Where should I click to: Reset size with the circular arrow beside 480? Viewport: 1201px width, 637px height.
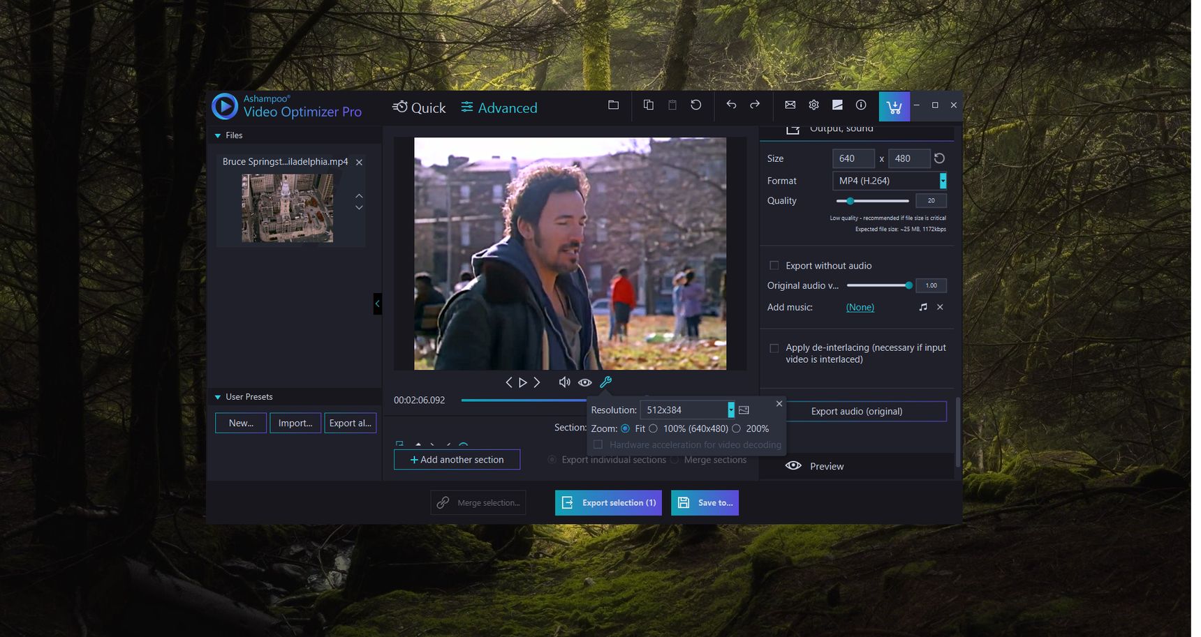pos(939,158)
